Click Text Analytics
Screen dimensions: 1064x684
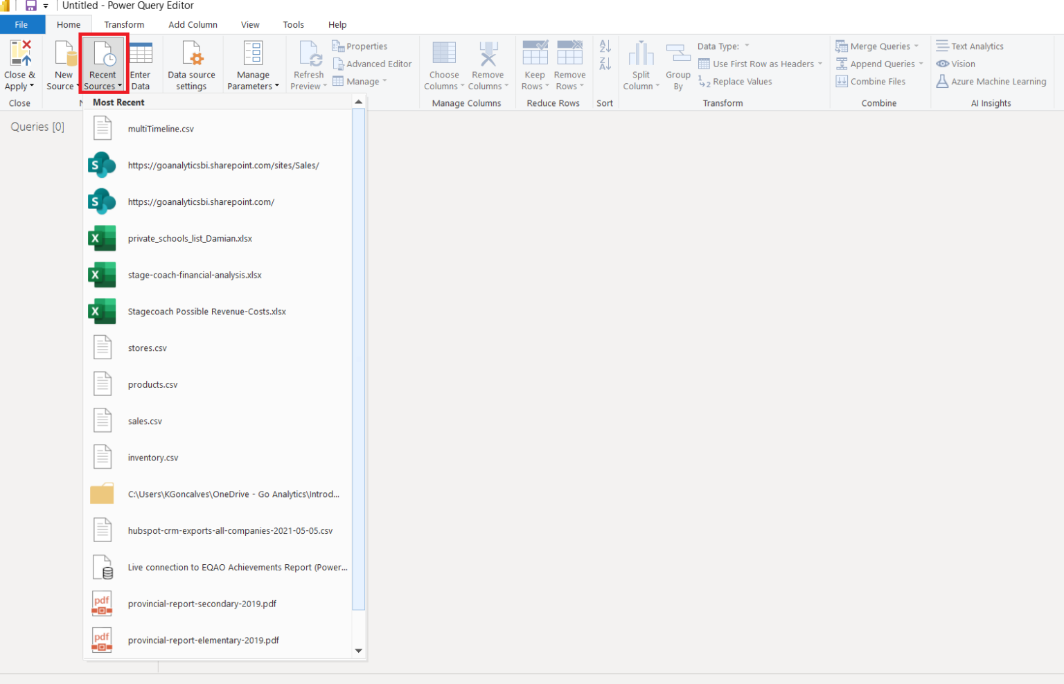(x=970, y=46)
